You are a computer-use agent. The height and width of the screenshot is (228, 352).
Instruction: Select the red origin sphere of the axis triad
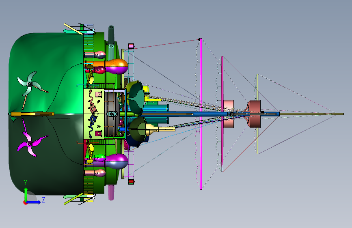pyautogui.click(x=25, y=202)
